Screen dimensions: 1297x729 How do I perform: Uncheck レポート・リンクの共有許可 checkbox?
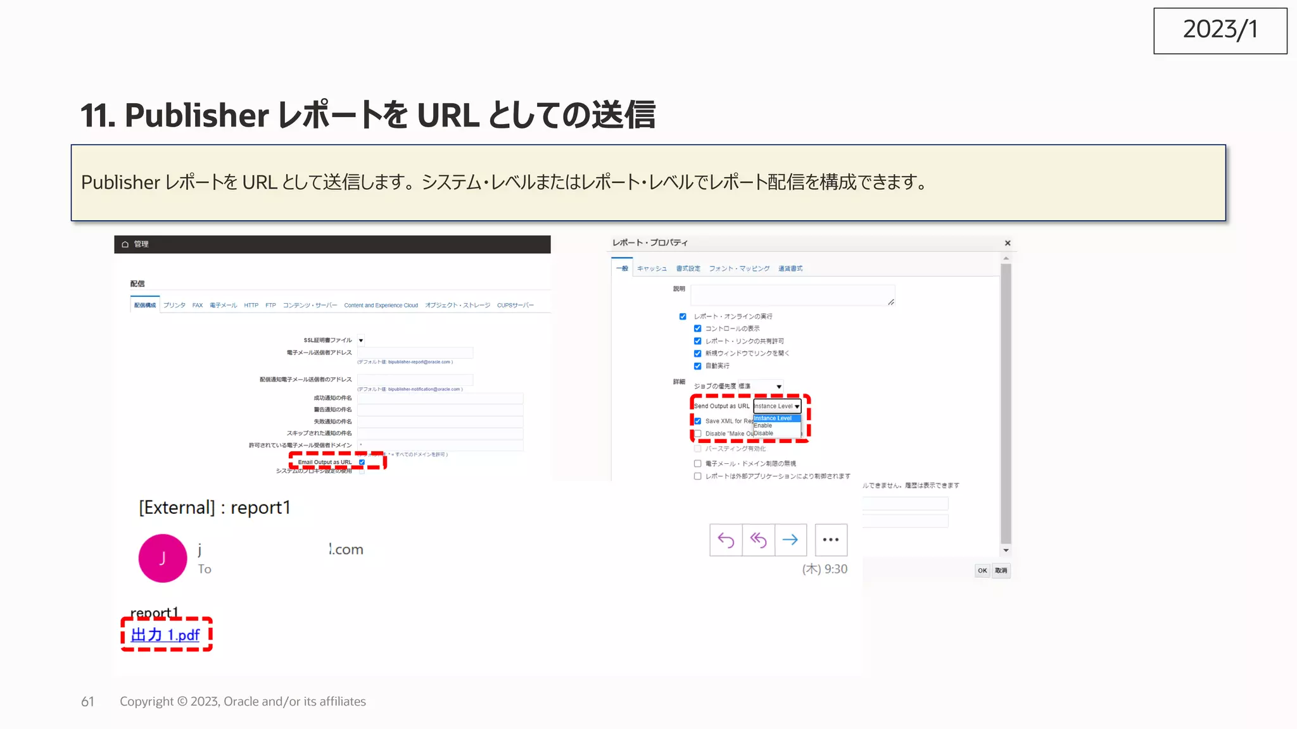coord(697,341)
